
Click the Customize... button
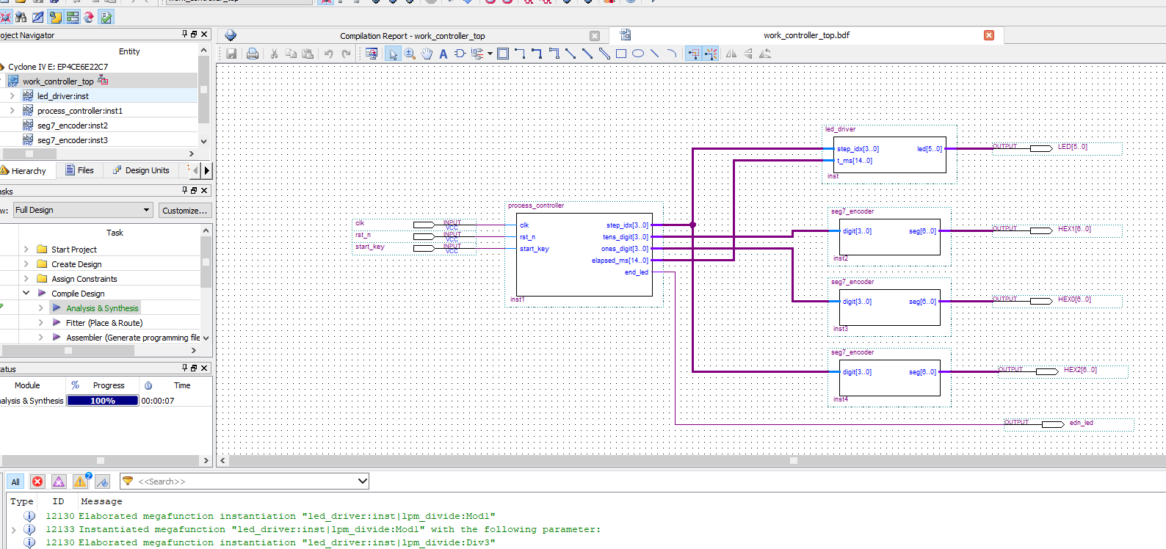tap(184, 211)
